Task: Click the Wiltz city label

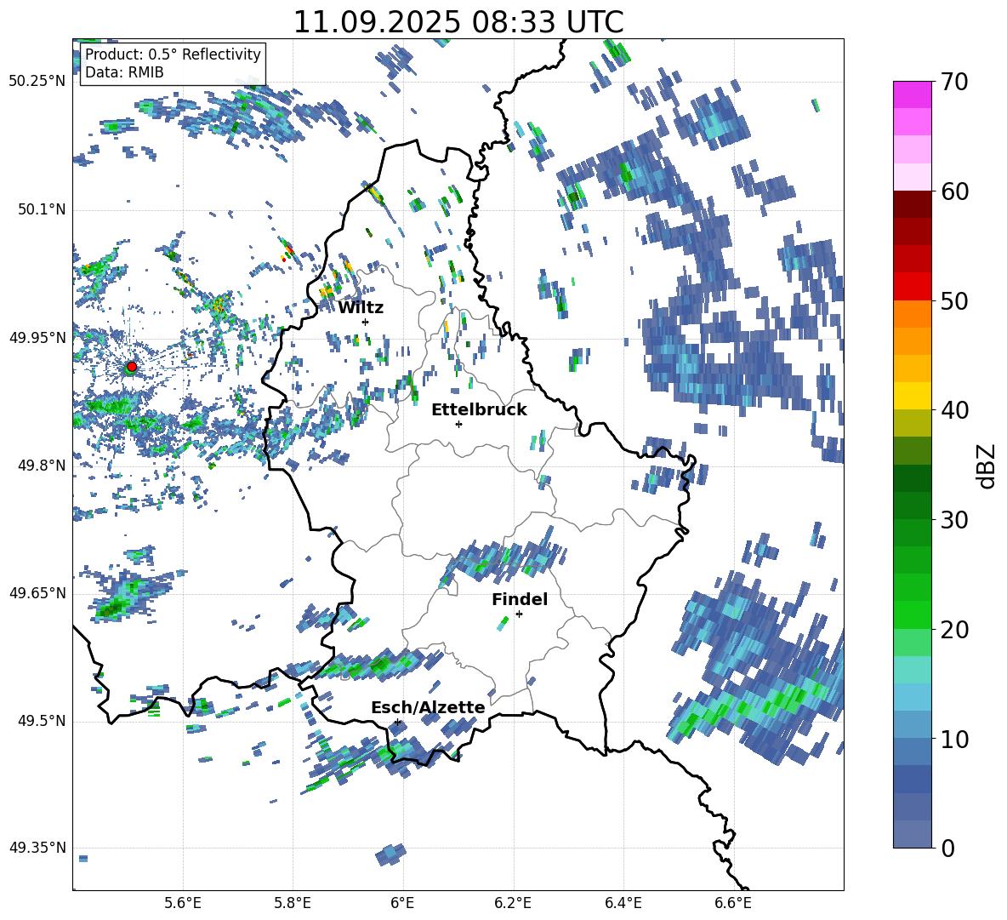Action: click(x=361, y=308)
